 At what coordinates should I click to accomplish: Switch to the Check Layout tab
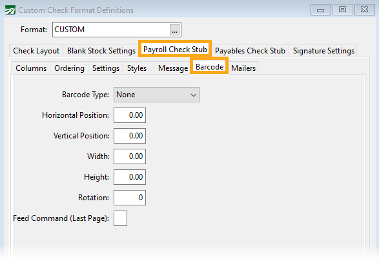[x=36, y=51]
